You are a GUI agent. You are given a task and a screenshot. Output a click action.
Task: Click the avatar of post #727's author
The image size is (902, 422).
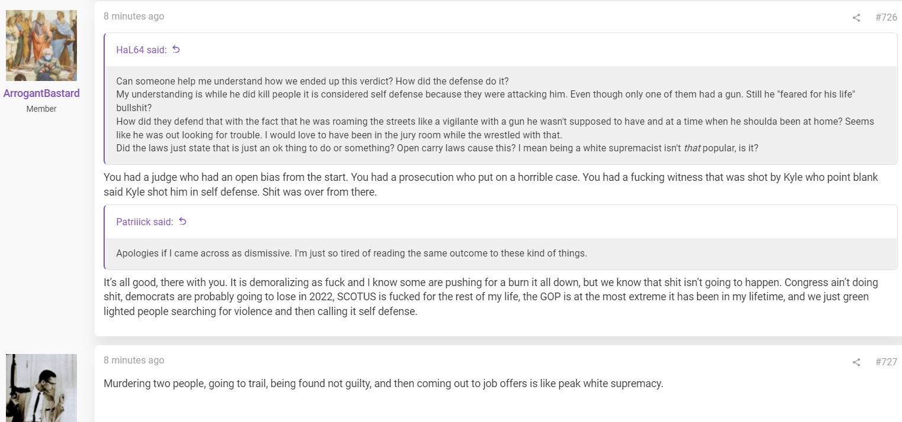[x=41, y=388]
